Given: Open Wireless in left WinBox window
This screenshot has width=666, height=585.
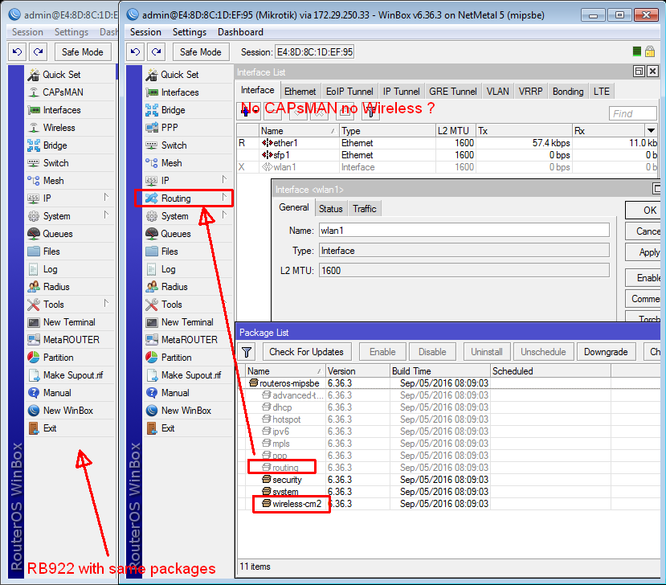Looking at the screenshot, I should pos(59,128).
